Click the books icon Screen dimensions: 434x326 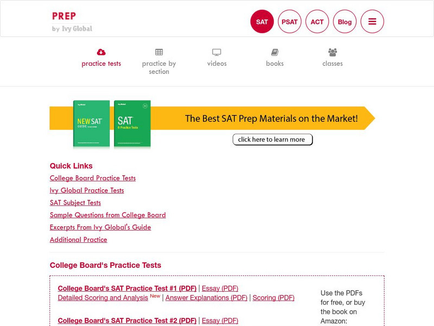coord(275,52)
